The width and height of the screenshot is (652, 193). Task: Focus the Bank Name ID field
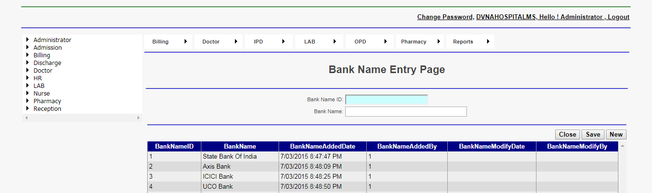tap(386, 99)
